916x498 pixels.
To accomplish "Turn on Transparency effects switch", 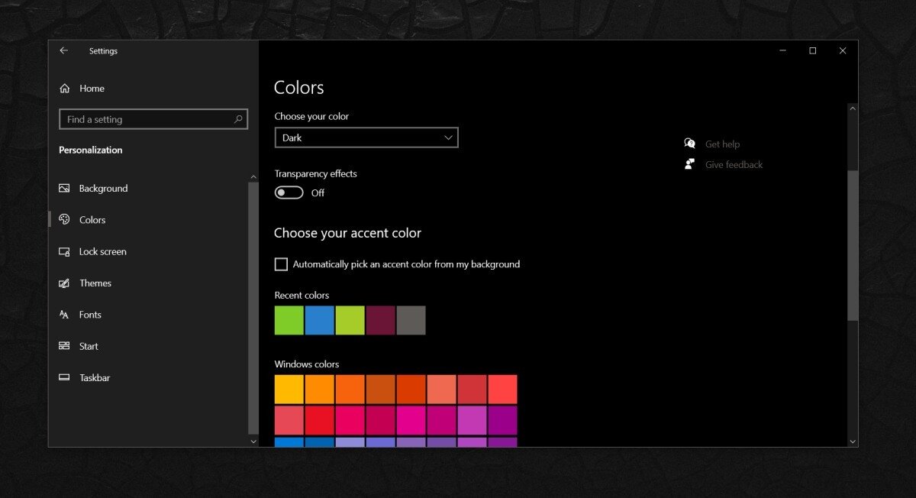I will [x=289, y=193].
